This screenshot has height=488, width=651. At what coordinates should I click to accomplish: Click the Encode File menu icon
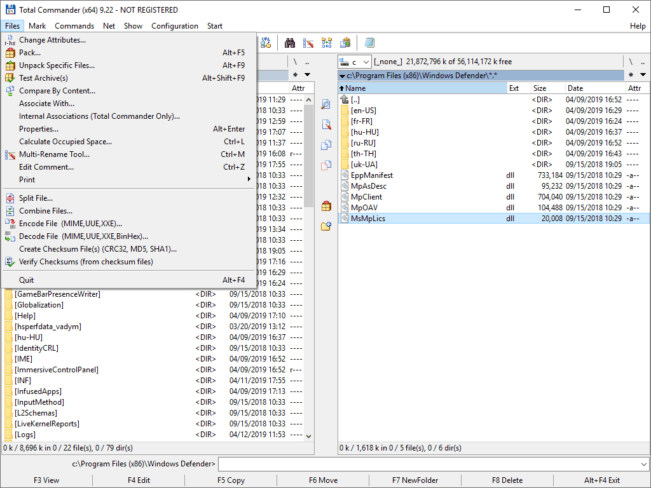pyautogui.click(x=10, y=224)
